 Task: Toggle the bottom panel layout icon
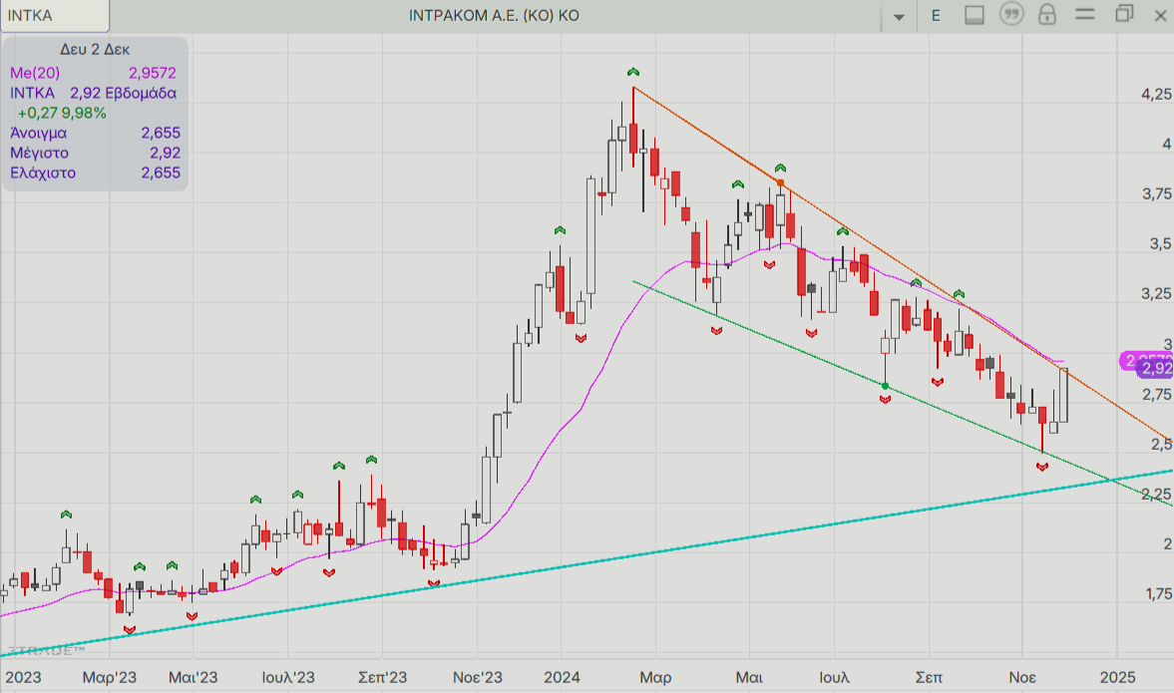(x=975, y=15)
